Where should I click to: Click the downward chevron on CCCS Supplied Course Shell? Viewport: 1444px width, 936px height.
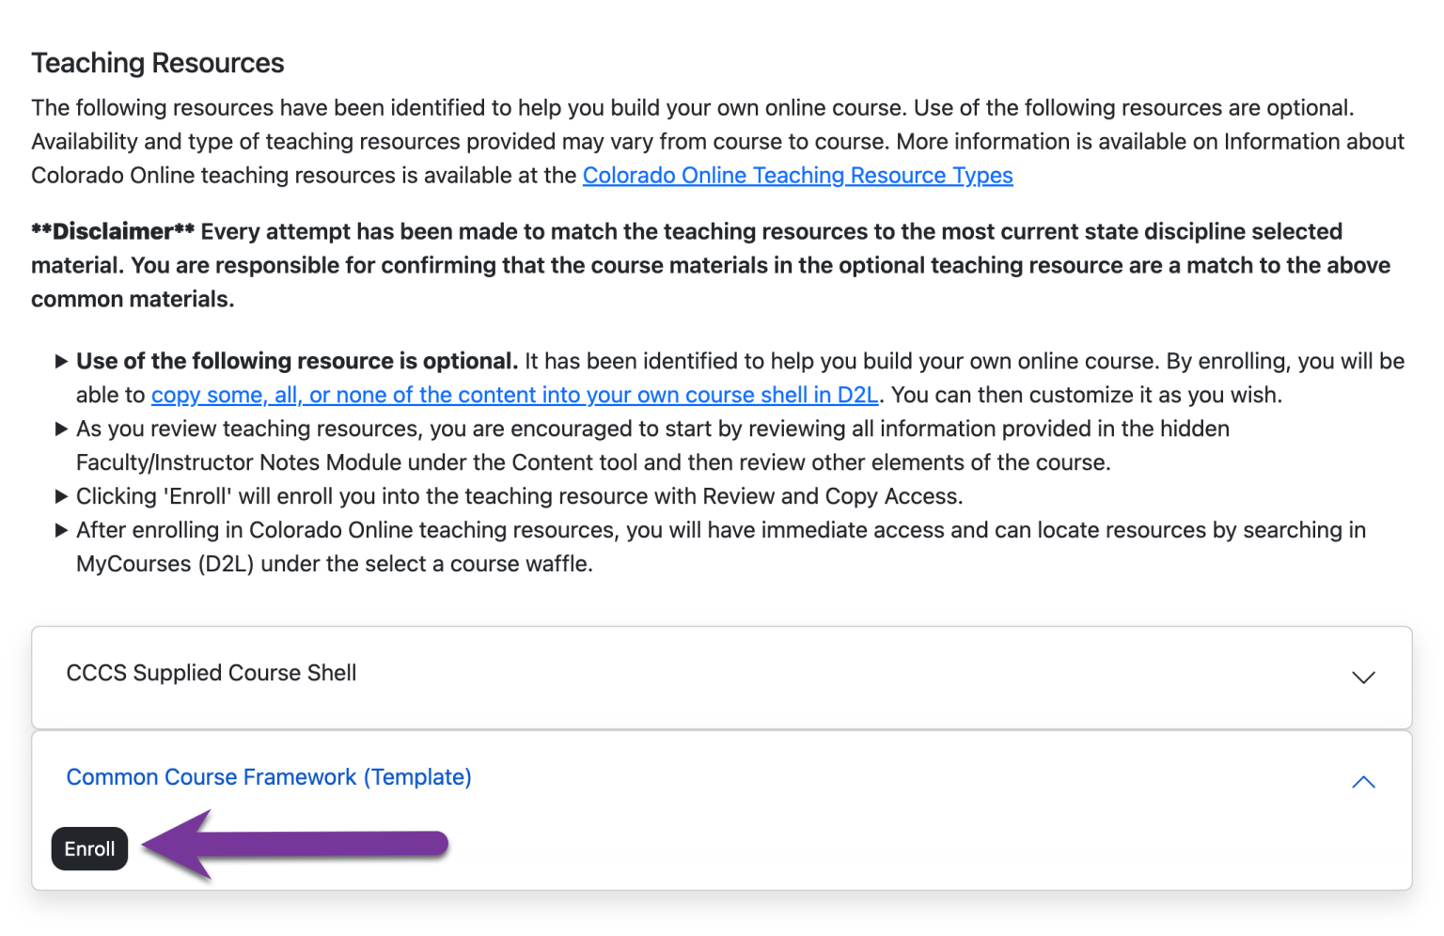tap(1362, 677)
